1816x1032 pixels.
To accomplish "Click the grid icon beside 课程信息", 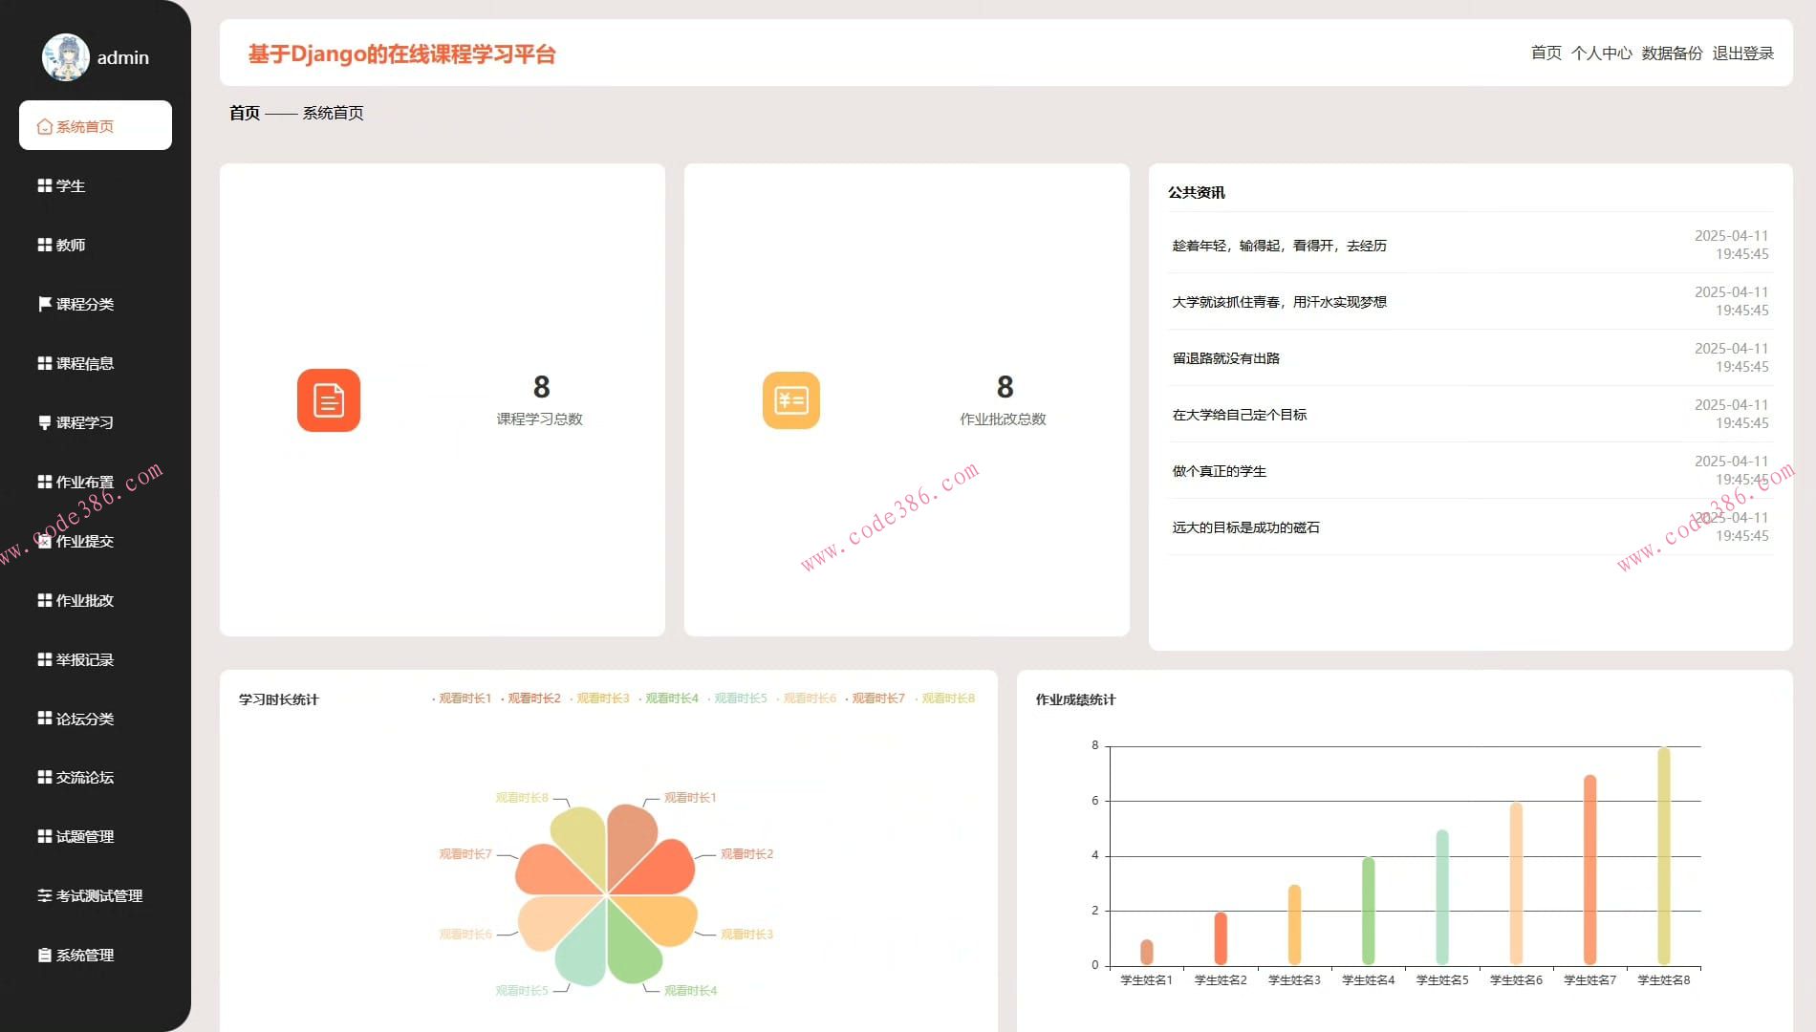I will (45, 363).
